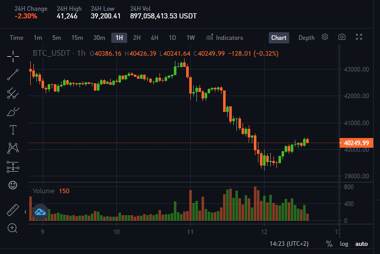Click the blue cloud chart logo button
This screenshot has width=380, height=254.
click(x=40, y=212)
